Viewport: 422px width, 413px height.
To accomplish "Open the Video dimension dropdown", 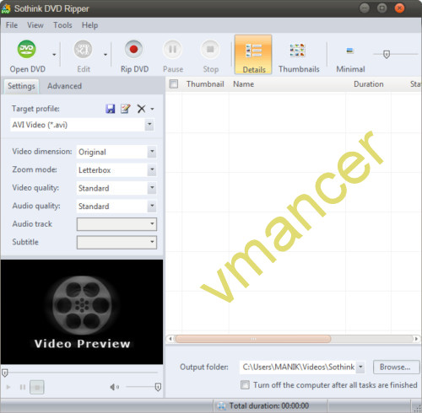I will tap(116, 152).
